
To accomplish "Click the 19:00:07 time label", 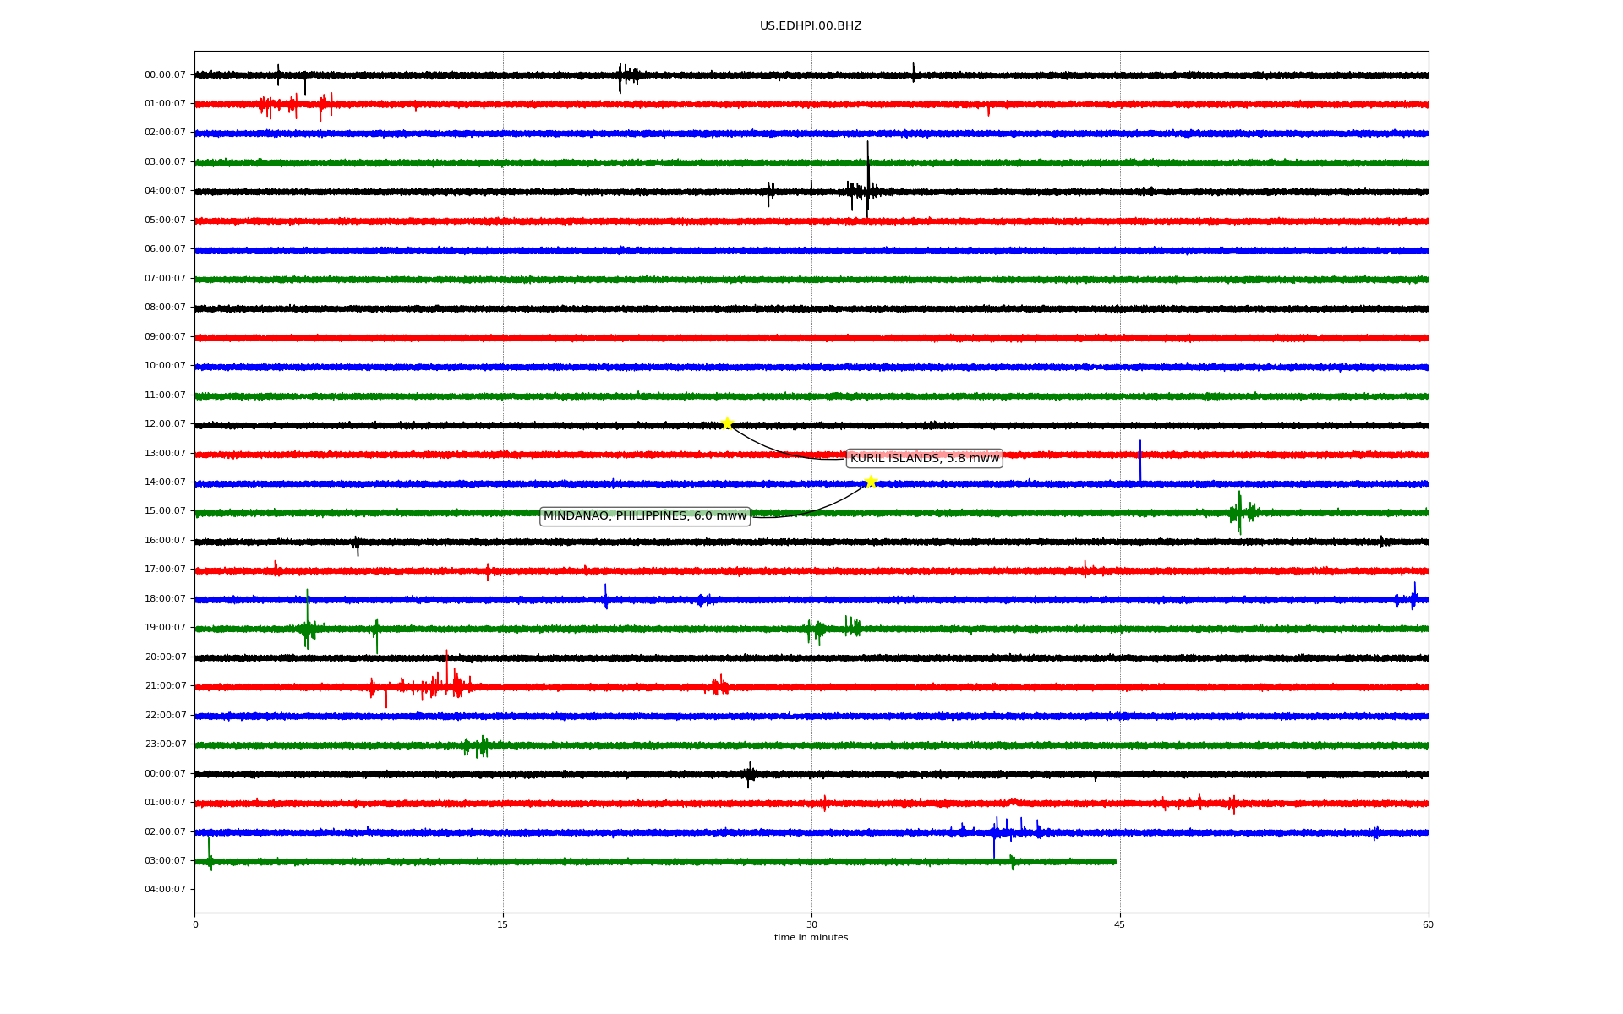I will pos(165,628).
